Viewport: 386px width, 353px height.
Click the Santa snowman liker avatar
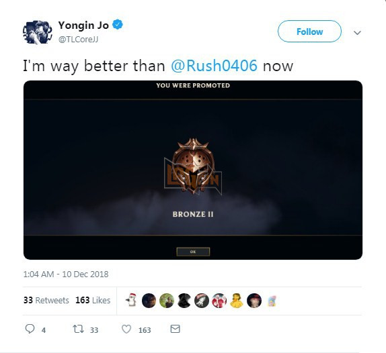(131, 300)
